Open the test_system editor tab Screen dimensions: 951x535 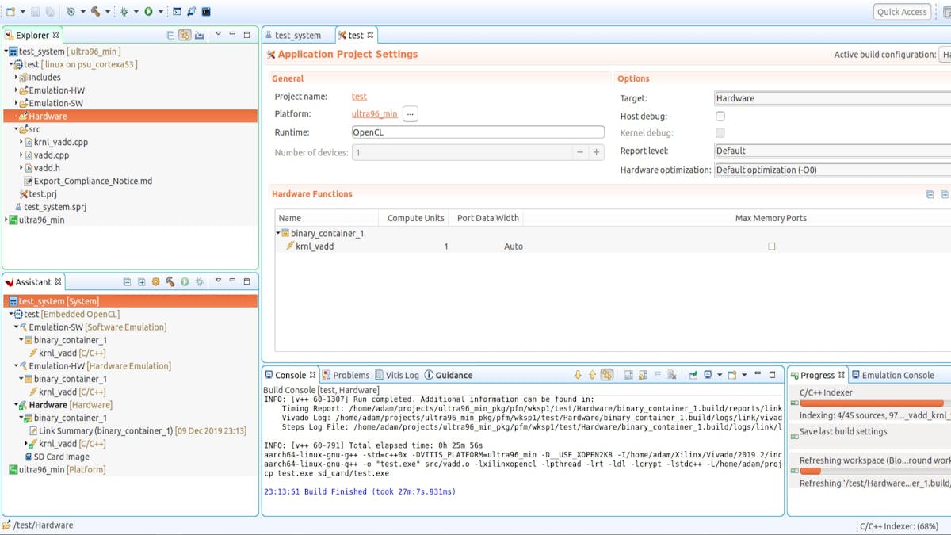(x=297, y=35)
